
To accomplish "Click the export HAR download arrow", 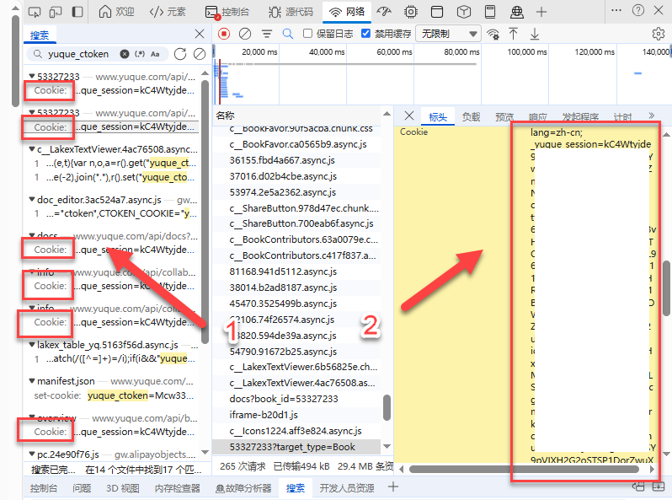I will coord(534,34).
